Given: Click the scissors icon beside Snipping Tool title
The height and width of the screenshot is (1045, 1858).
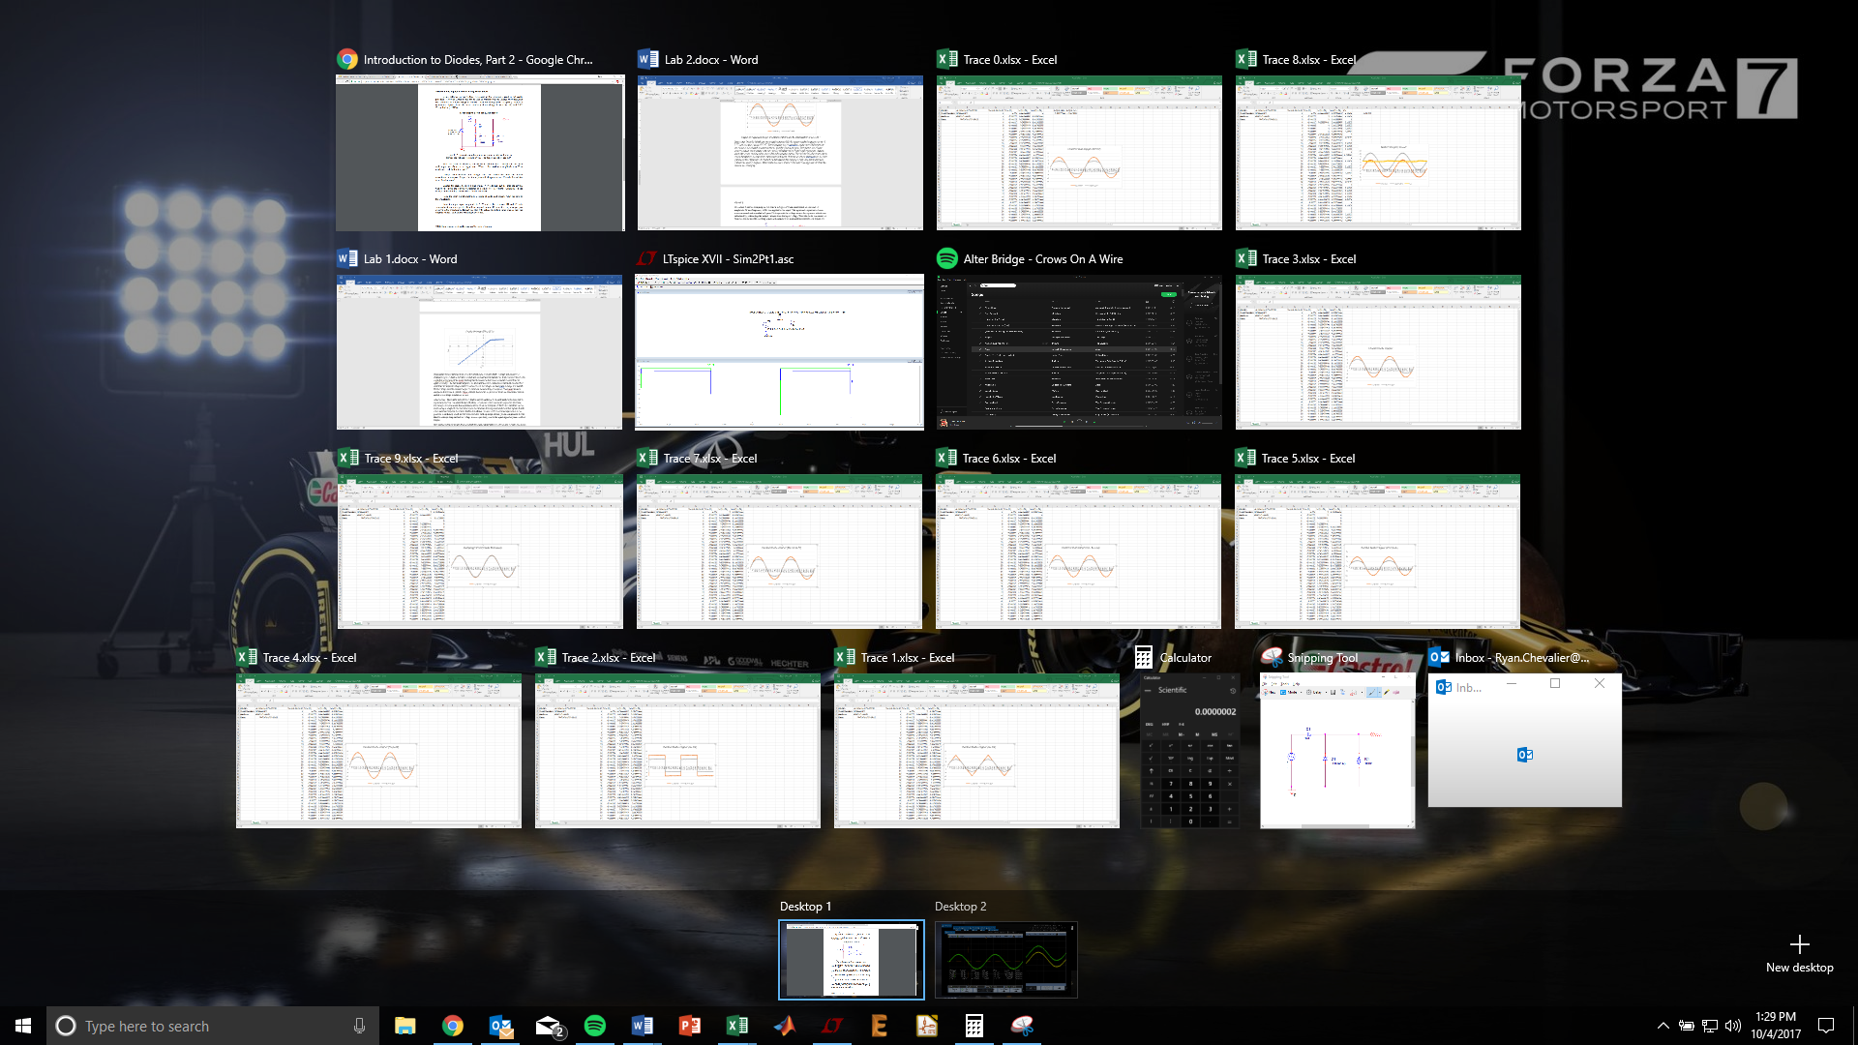Looking at the screenshot, I should [x=1272, y=657].
